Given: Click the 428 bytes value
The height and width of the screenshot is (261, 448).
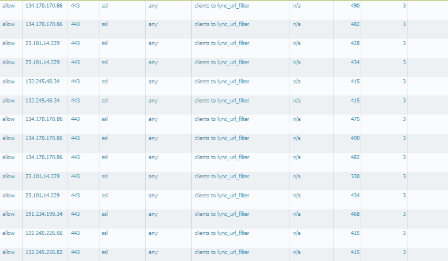Looking at the screenshot, I should 355,43.
